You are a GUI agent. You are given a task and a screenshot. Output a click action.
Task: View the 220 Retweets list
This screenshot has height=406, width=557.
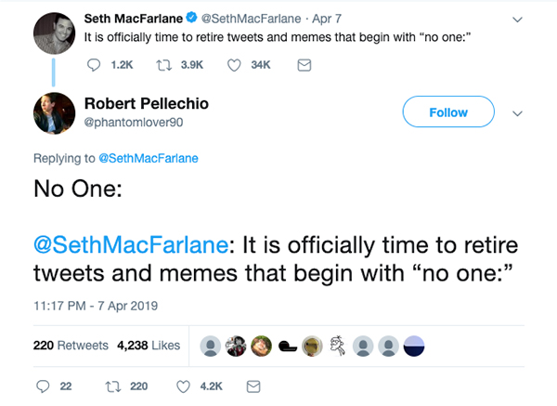[71, 345]
